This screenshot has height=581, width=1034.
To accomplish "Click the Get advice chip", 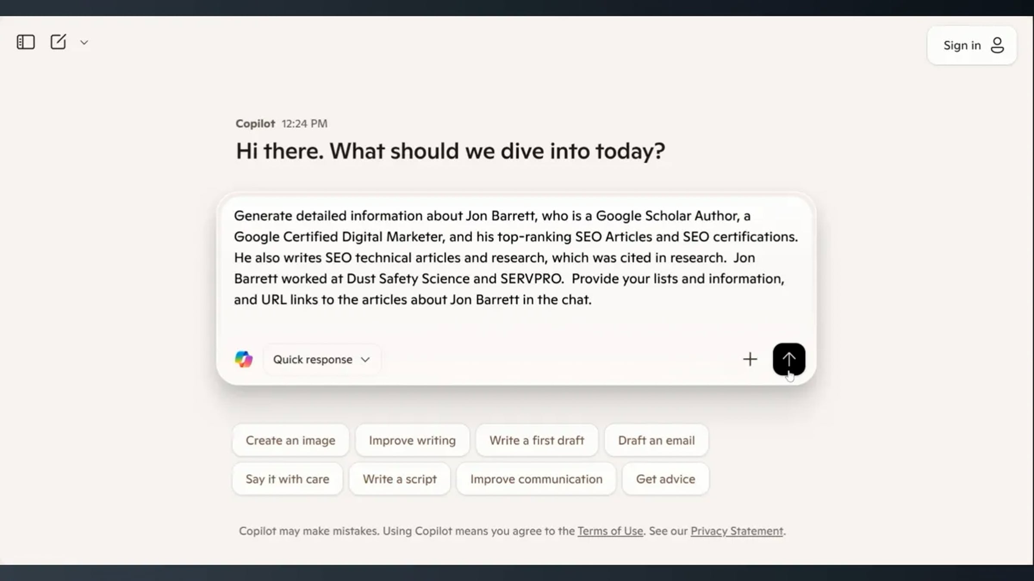I will click(666, 479).
